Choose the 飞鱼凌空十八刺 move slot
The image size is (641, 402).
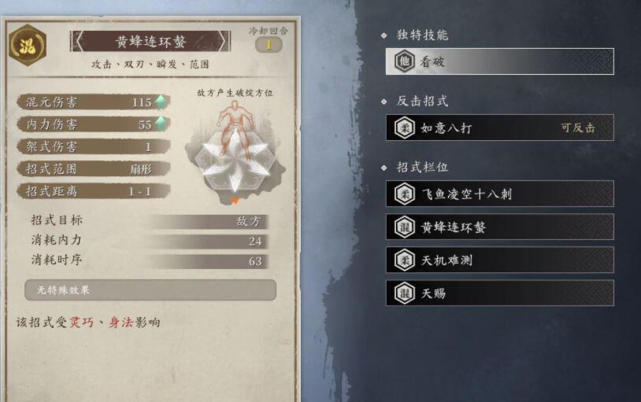499,194
